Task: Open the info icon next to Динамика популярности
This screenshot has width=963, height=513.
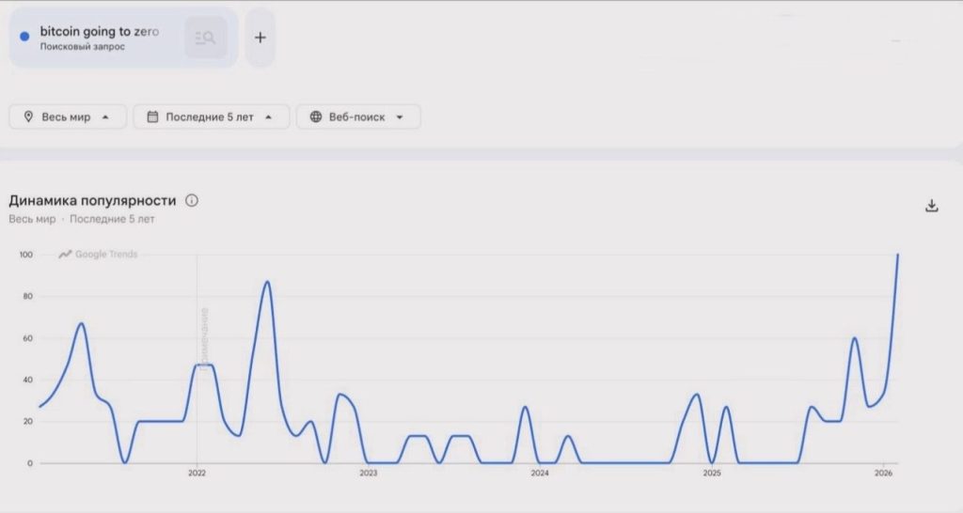Action: click(192, 200)
